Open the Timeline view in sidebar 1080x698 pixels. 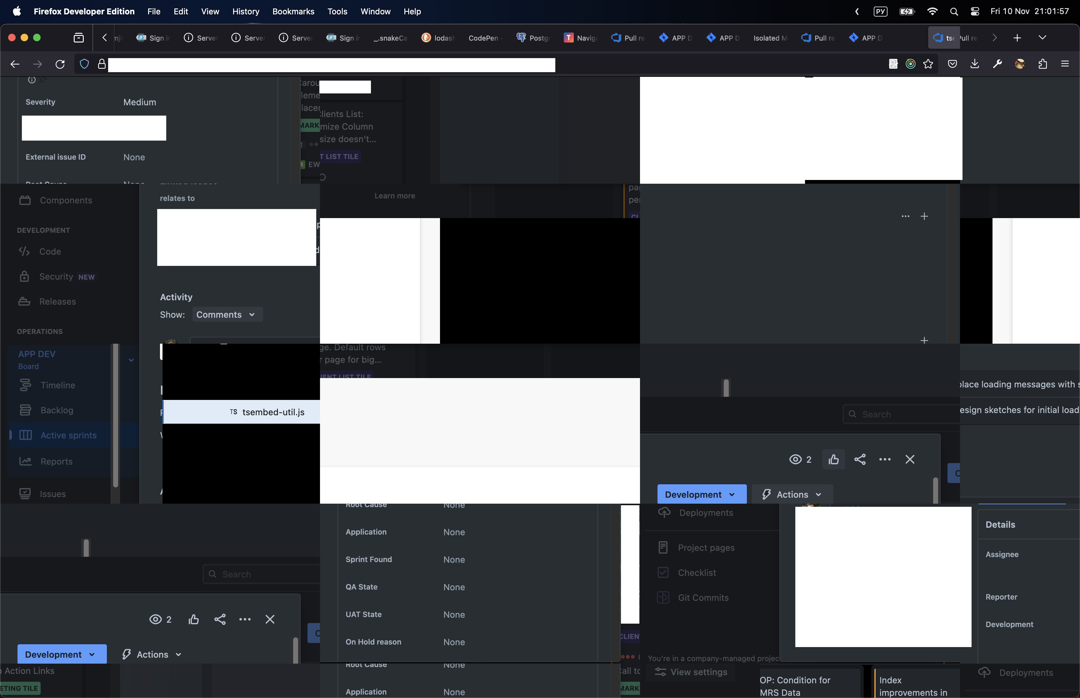tap(57, 385)
